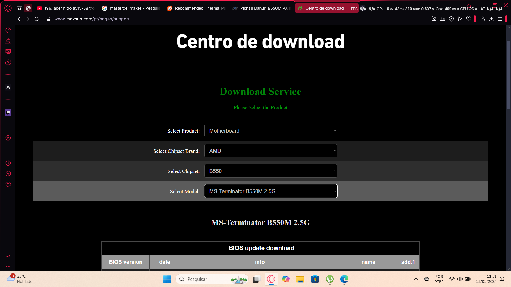This screenshot has width=511, height=287.
Task: Click the info column header
Action: tap(260, 262)
